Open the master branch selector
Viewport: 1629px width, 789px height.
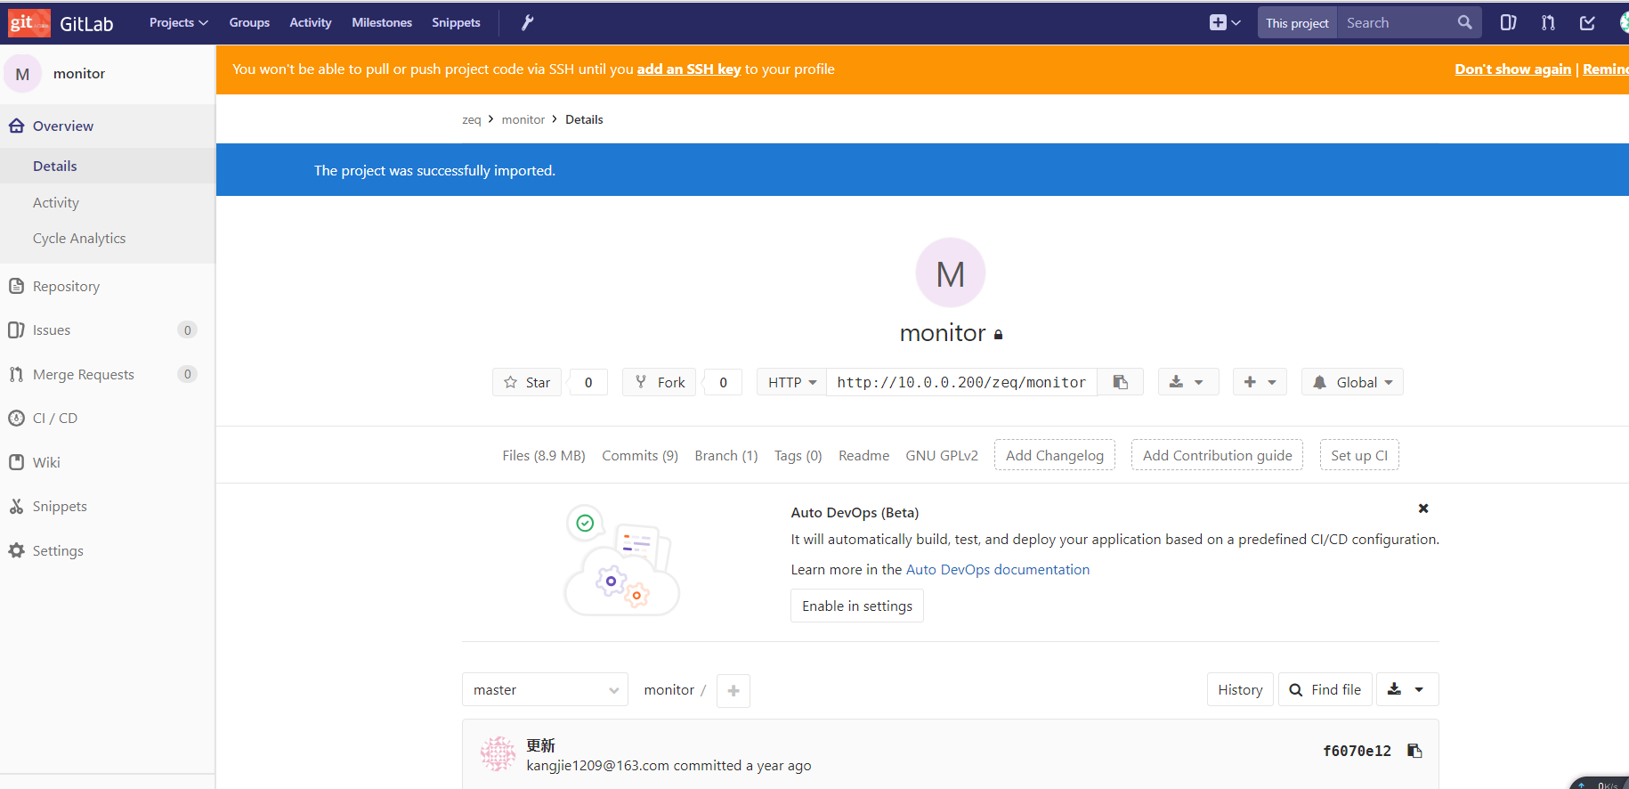(x=545, y=689)
